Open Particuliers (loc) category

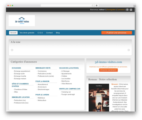(20, 100)
